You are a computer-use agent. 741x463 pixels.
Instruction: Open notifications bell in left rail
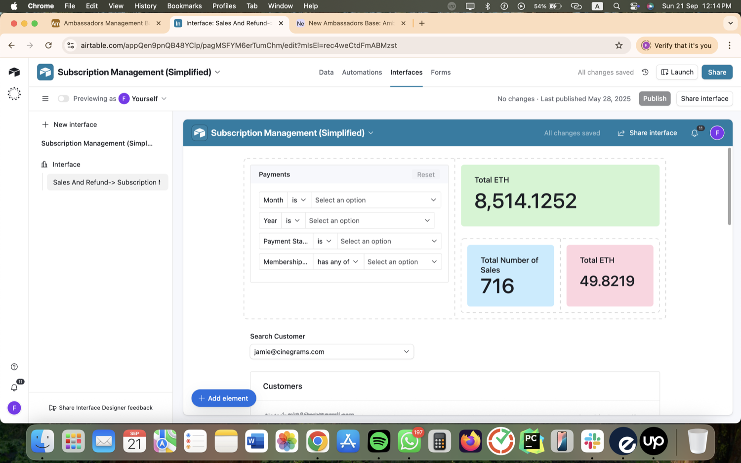[x=14, y=387]
